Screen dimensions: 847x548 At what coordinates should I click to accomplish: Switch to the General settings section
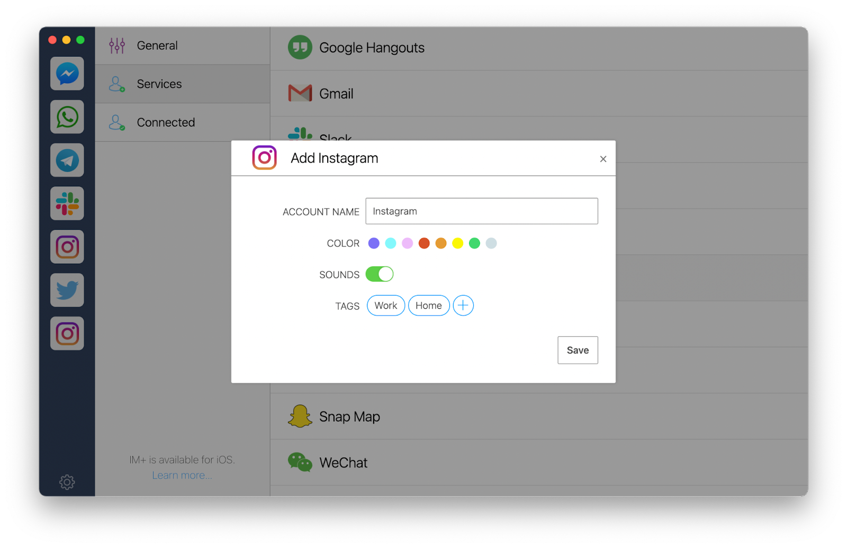(157, 45)
